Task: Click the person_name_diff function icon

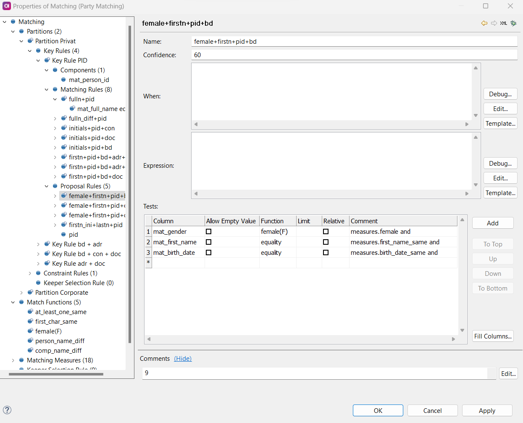Action: tap(30, 341)
